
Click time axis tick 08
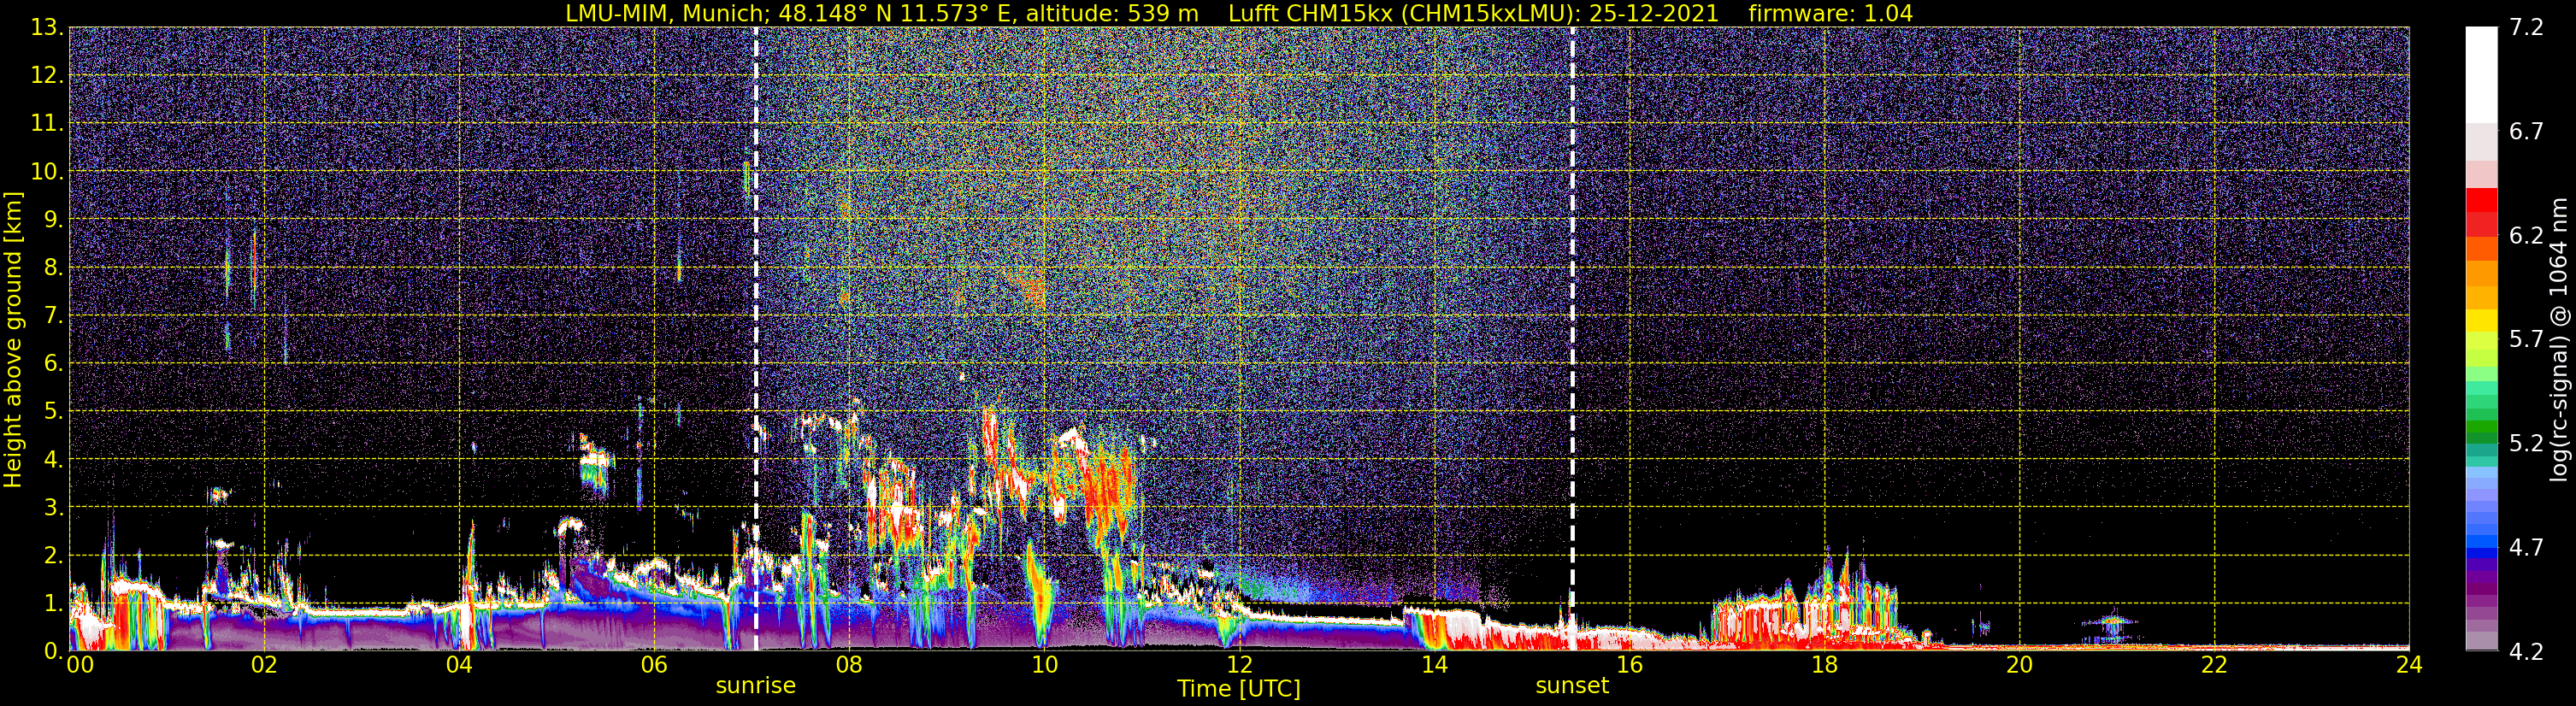point(849,665)
